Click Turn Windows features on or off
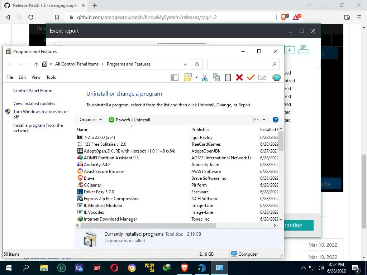The image size is (367, 275). (40, 114)
